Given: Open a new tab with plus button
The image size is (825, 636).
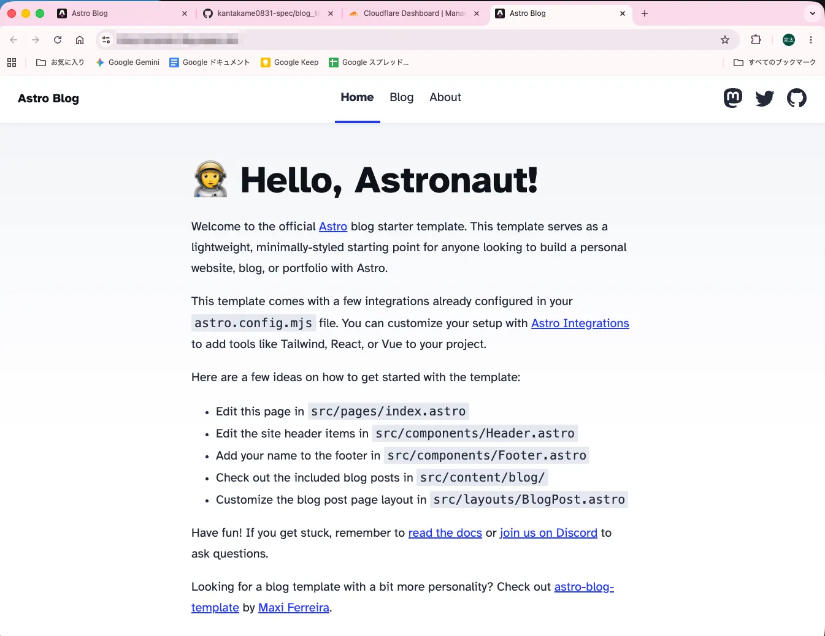Looking at the screenshot, I should 645,13.
